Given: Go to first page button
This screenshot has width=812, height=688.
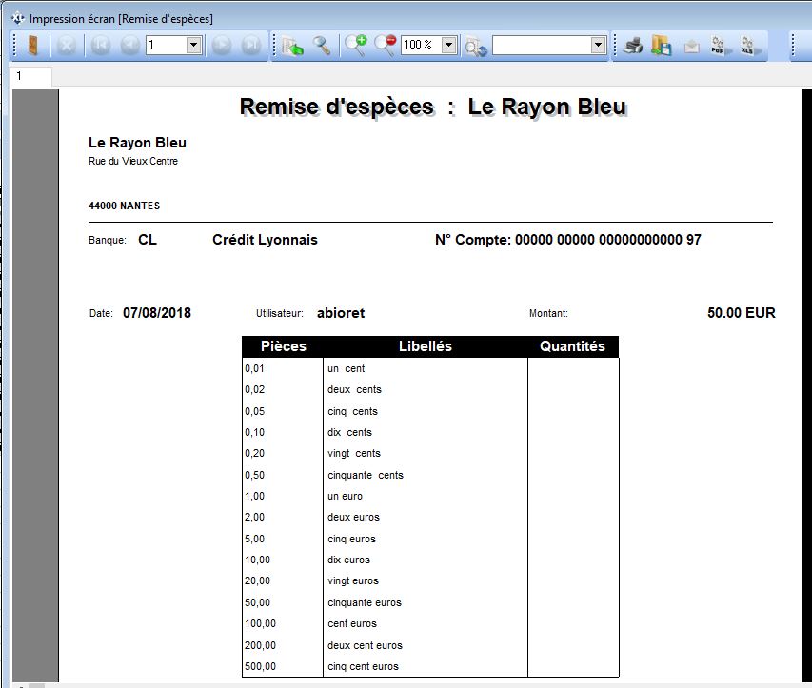Looking at the screenshot, I should click(x=101, y=46).
